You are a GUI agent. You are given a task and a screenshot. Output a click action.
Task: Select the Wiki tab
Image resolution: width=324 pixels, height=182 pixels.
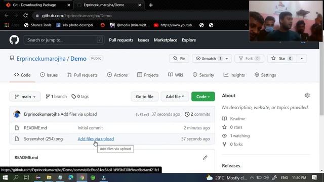(176, 75)
